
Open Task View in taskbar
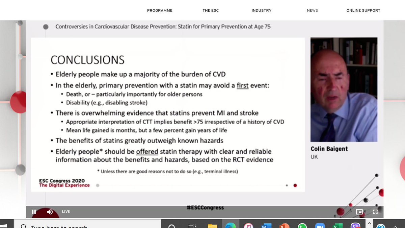click(x=192, y=226)
